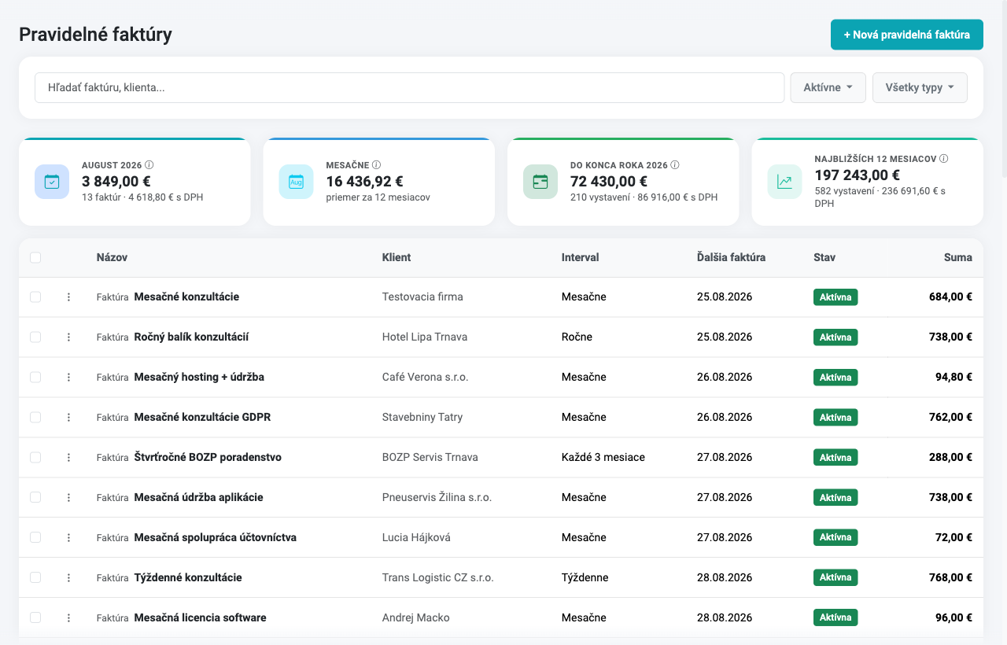Click the Každé 3 mesiace interval cell
Image resolution: width=1007 pixels, height=645 pixels.
(603, 458)
